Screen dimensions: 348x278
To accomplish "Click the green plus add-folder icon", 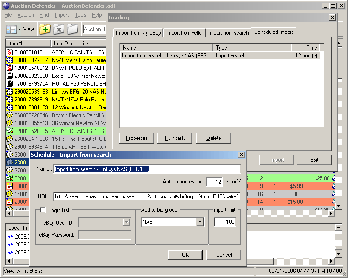I will 45,29.
